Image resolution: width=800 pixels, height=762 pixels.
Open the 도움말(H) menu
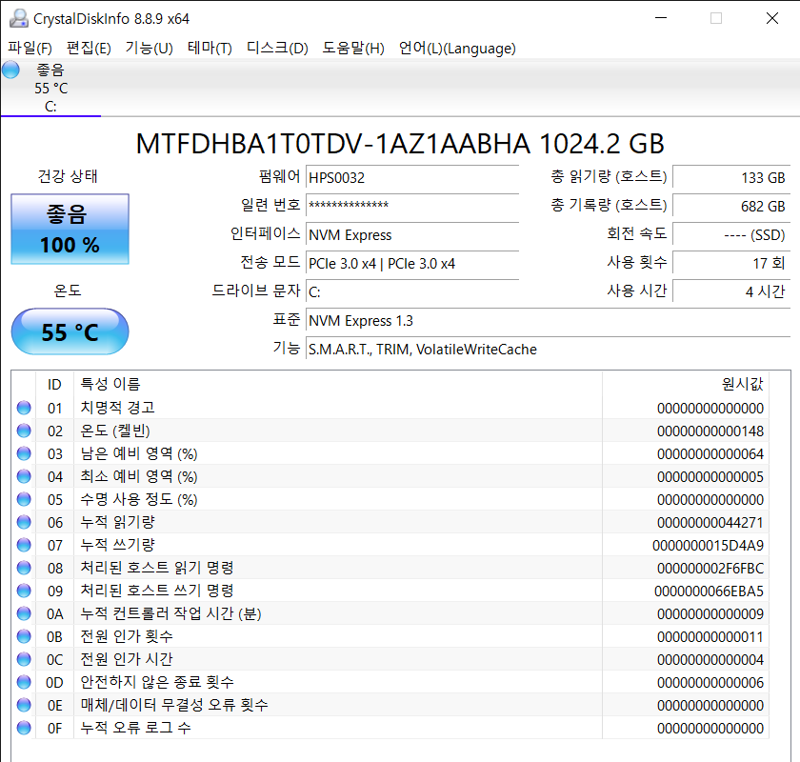click(353, 48)
